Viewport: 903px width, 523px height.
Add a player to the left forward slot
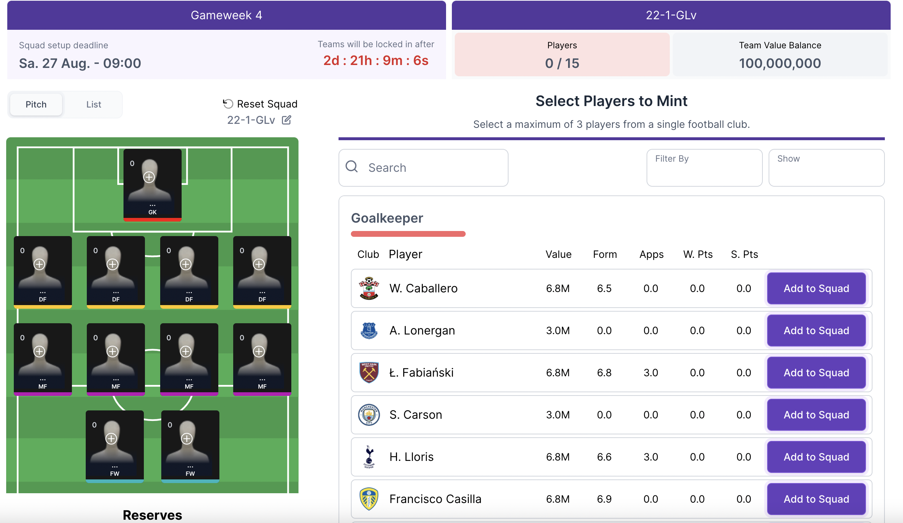tap(111, 439)
